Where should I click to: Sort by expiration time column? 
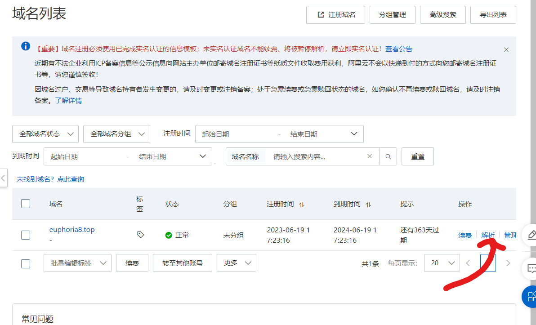pyautogui.click(x=368, y=205)
